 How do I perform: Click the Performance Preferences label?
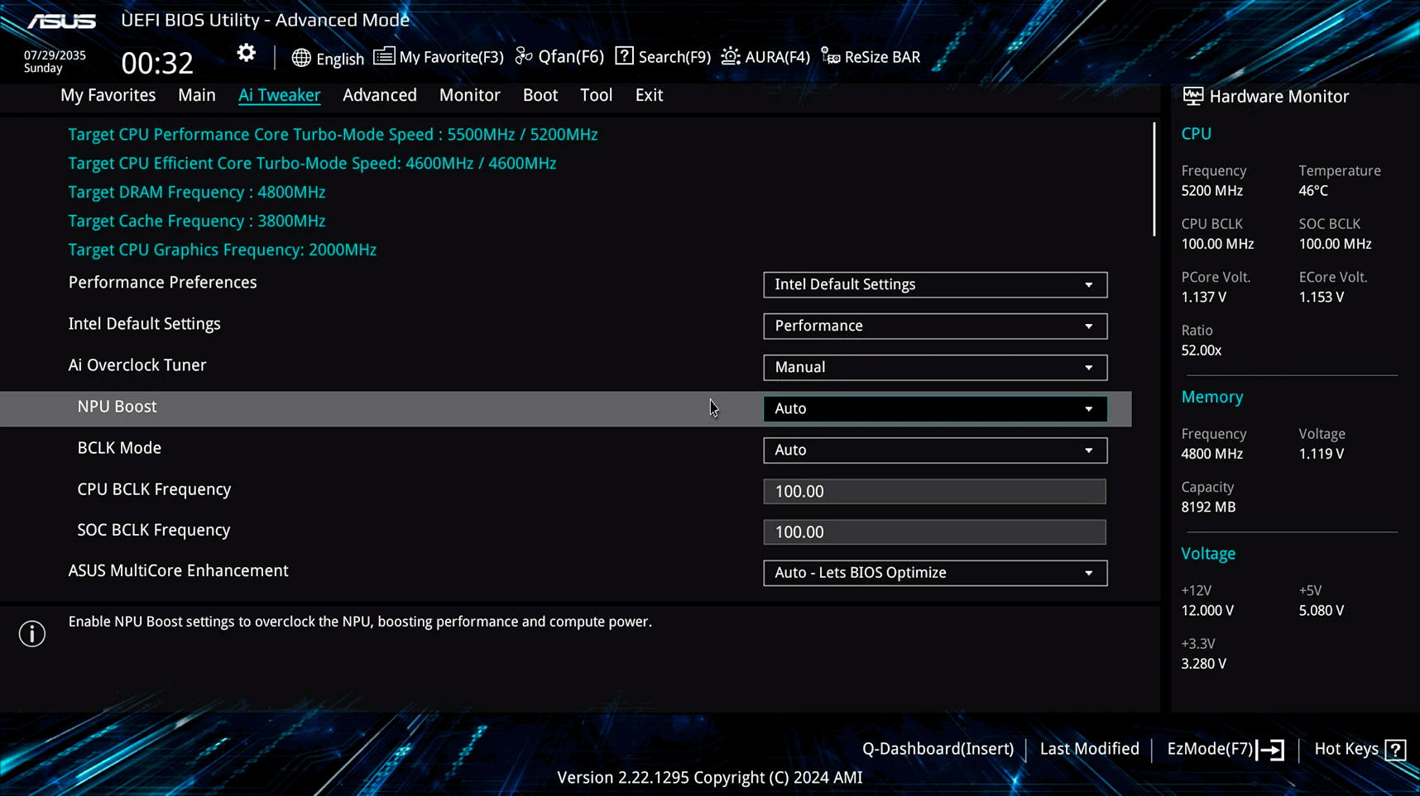click(x=162, y=283)
